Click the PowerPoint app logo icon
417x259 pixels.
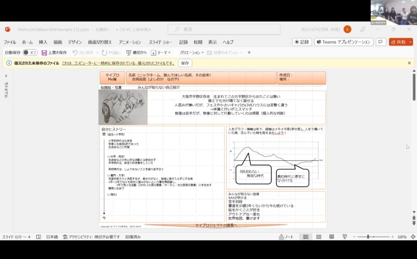coord(7,29)
